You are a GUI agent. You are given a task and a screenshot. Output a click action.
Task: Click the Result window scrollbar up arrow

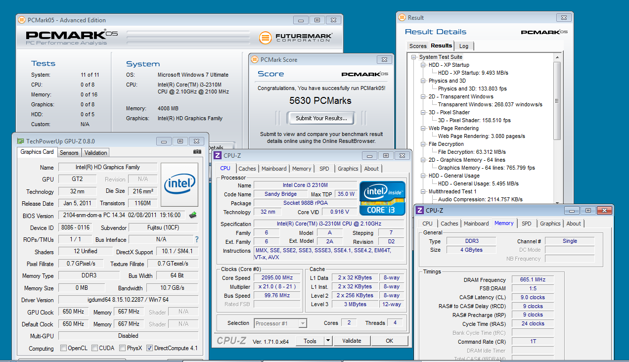tap(557, 57)
